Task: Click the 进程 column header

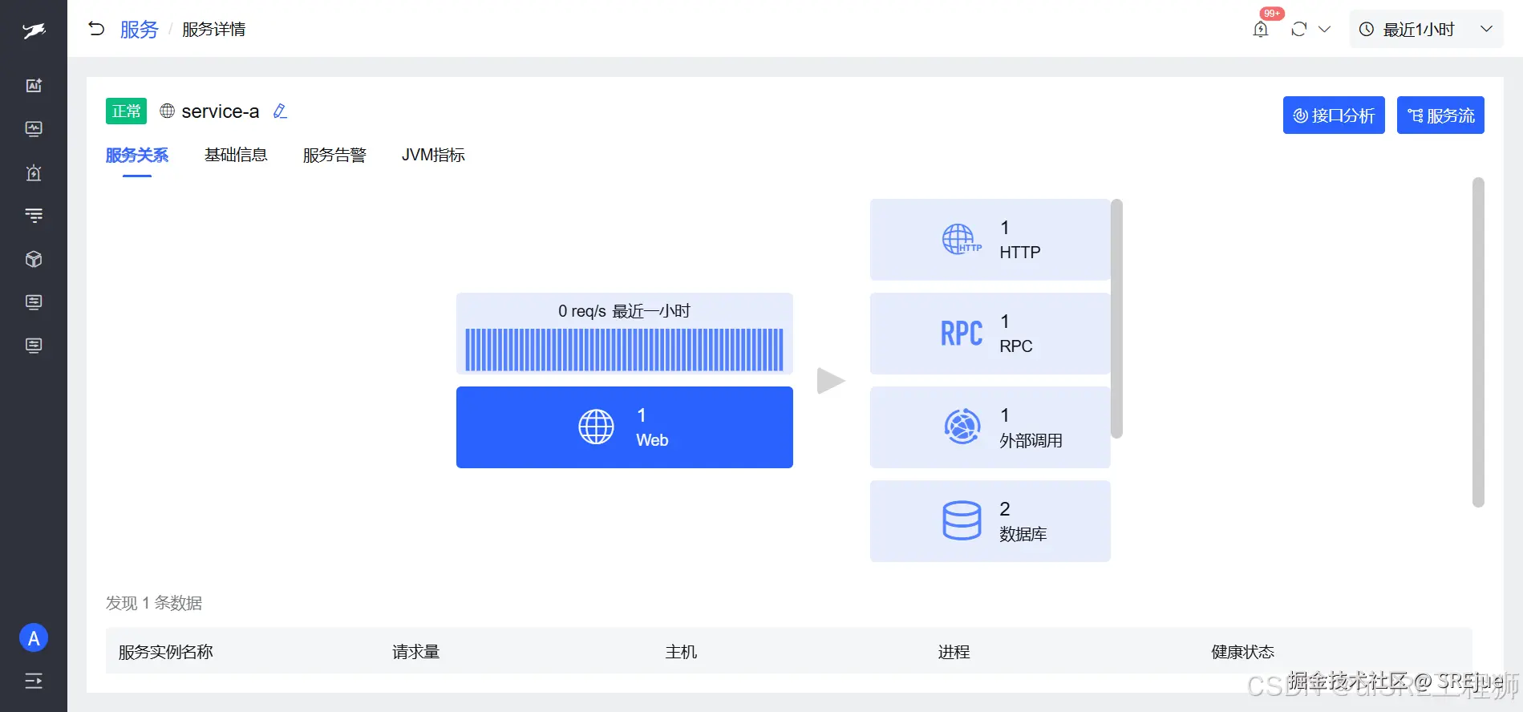Action: tap(954, 652)
